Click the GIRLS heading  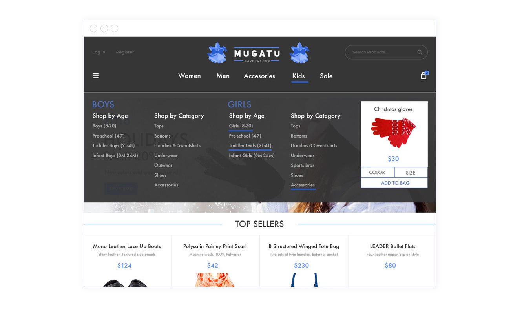click(239, 104)
